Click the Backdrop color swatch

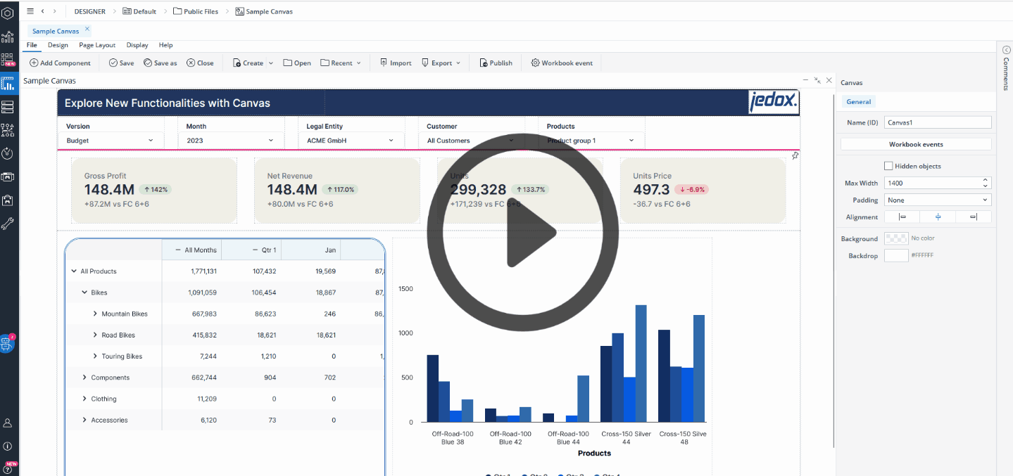[895, 256]
